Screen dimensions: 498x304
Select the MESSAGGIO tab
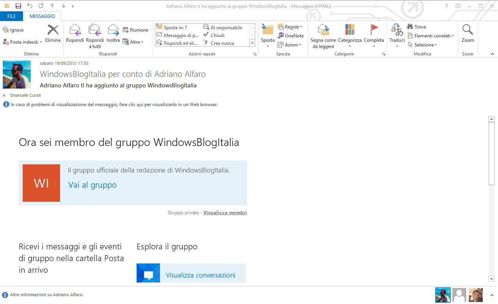[x=42, y=16]
